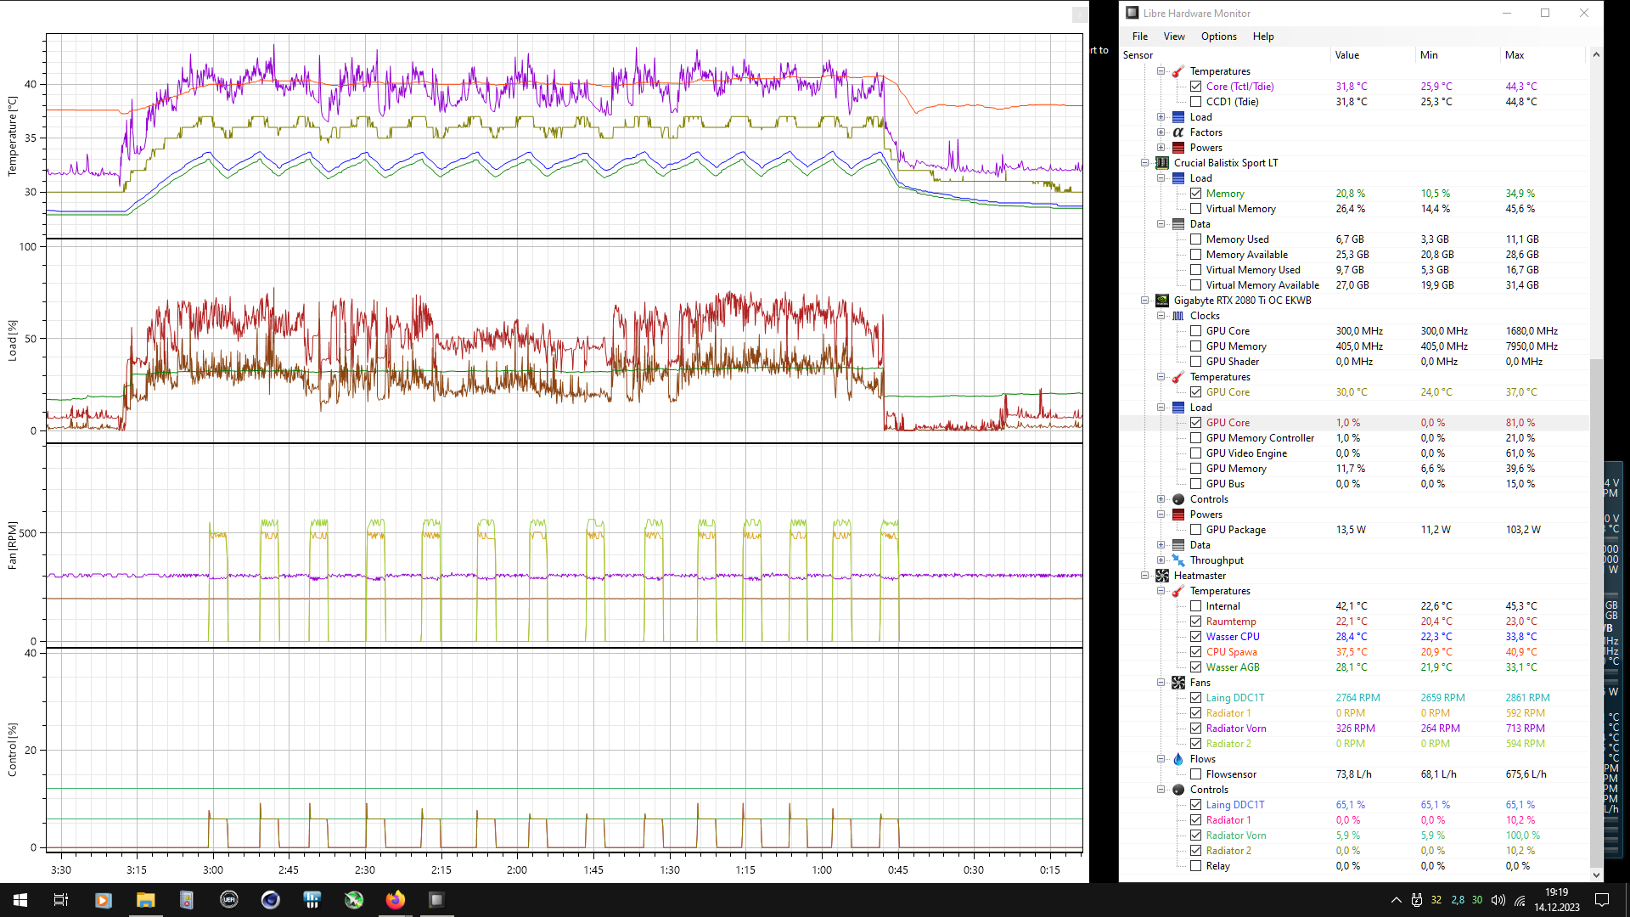Open the system tray volume icon
The image size is (1630, 917).
1498,900
